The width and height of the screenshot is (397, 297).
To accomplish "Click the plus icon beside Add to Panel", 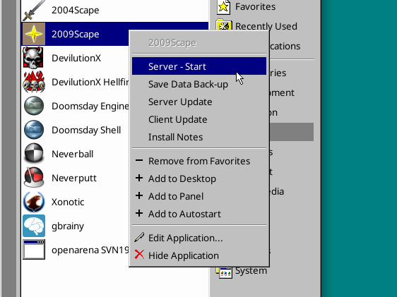I will [x=139, y=195].
